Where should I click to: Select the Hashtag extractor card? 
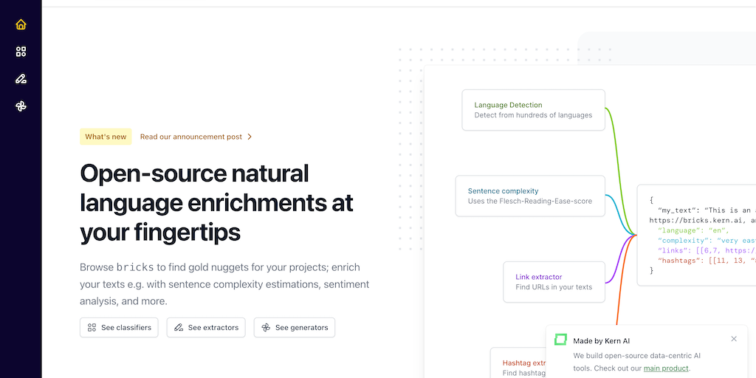coord(519,363)
